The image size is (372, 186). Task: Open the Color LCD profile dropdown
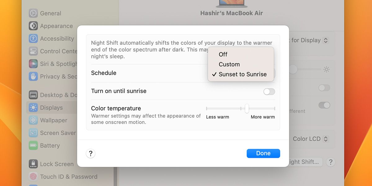[310, 139]
